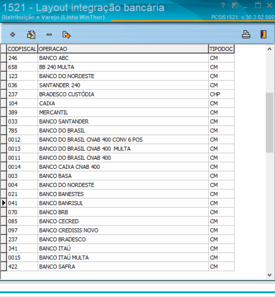
Task: Select the CAIXA row with code 104
Action: pyautogui.click(x=120, y=103)
